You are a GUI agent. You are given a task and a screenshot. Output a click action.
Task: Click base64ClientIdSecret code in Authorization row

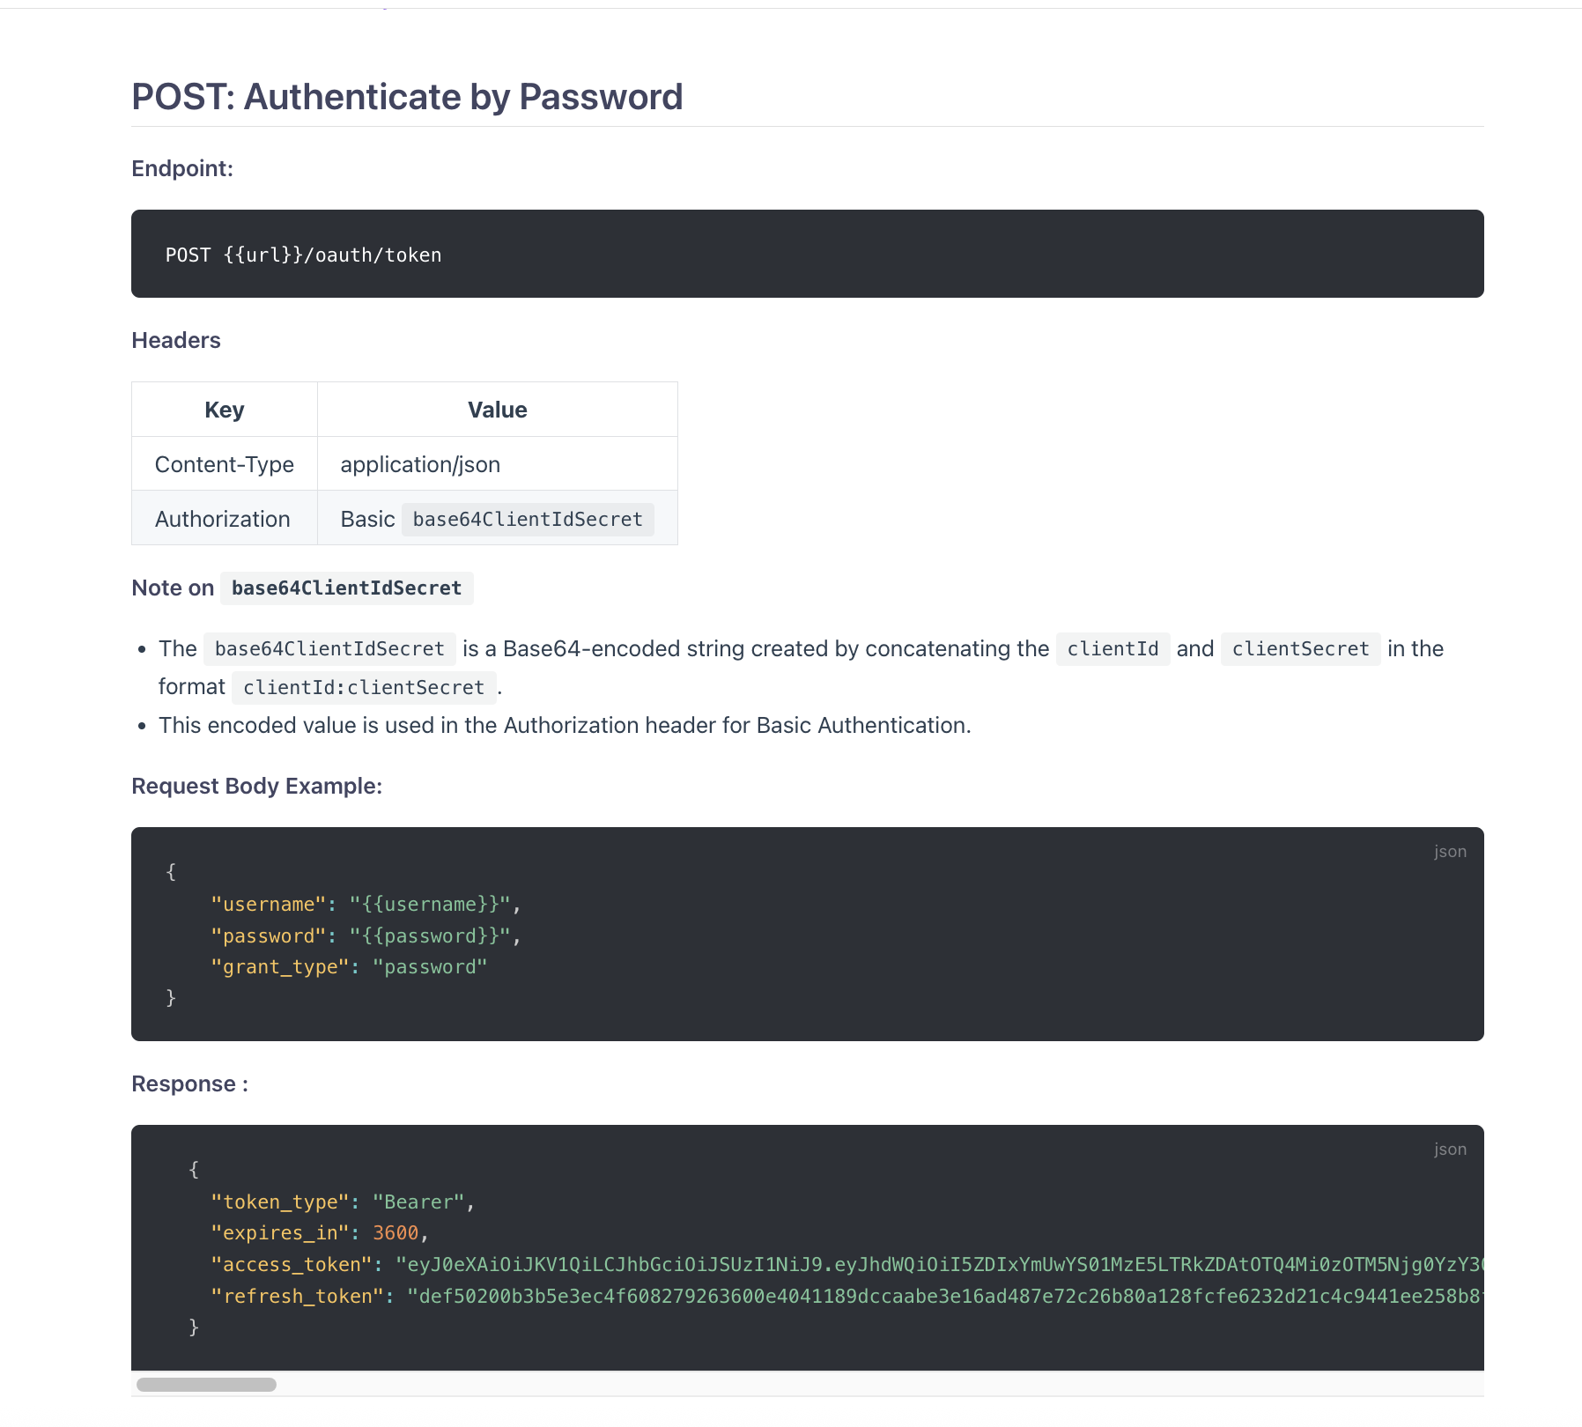pos(528,520)
